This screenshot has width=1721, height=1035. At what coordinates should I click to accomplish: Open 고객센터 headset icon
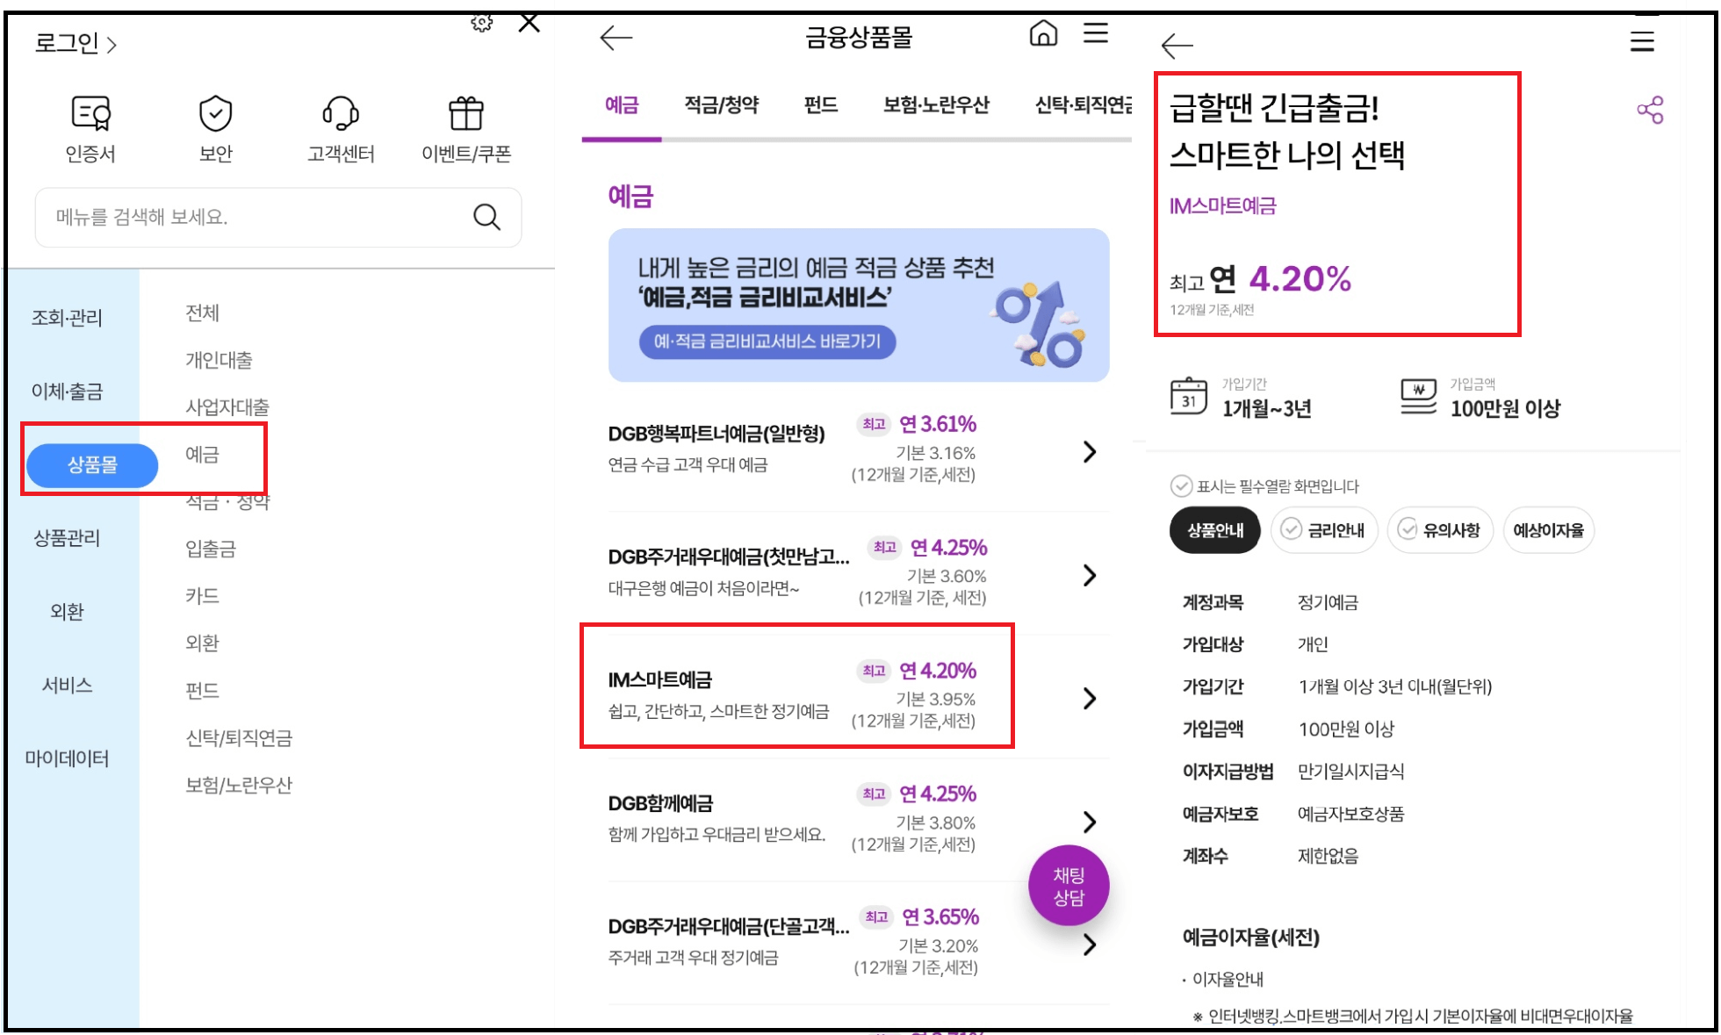pyautogui.click(x=341, y=114)
